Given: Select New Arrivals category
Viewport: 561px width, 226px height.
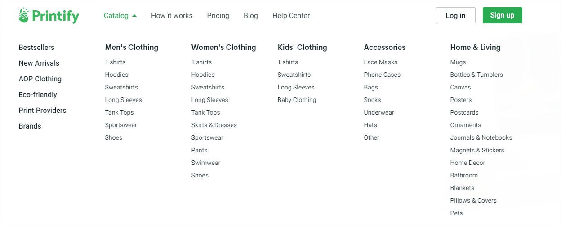Looking at the screenshot, I should pos(39,63).
